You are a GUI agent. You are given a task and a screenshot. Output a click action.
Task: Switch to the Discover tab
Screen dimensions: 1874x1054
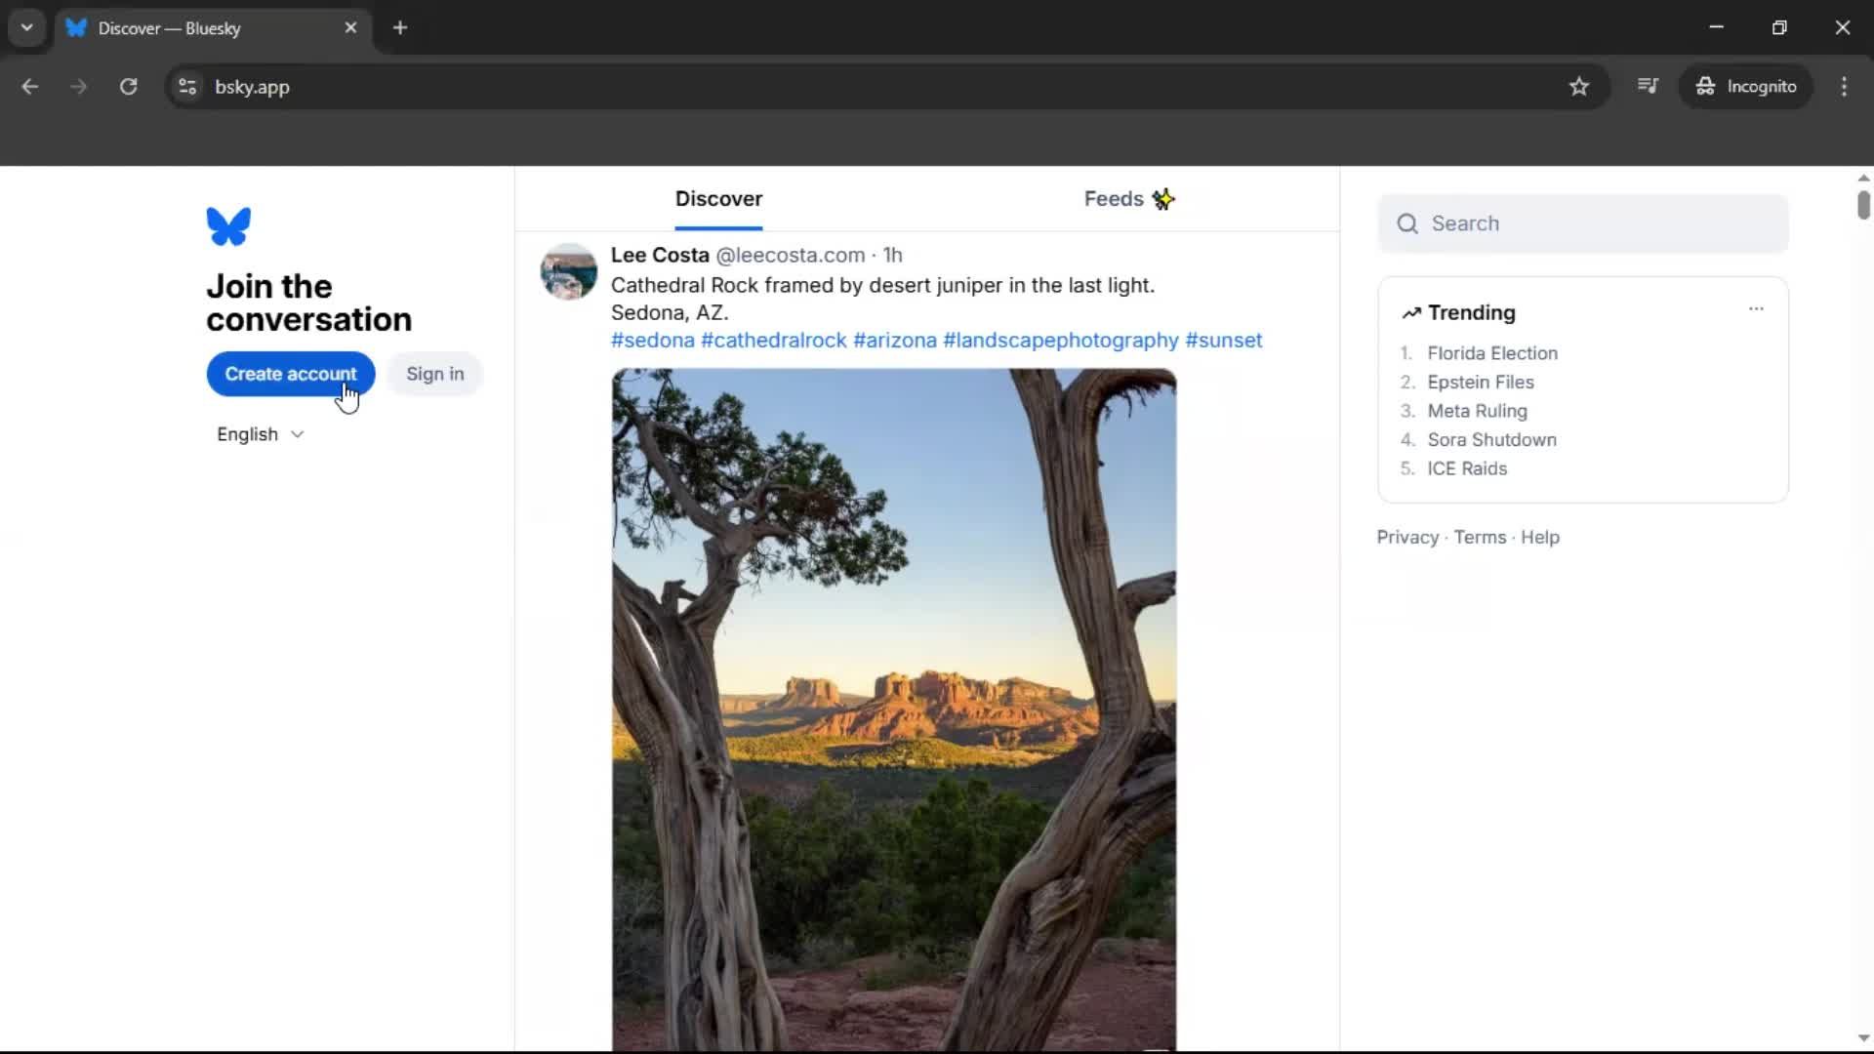pyautogui.click(x=719, y=199)
